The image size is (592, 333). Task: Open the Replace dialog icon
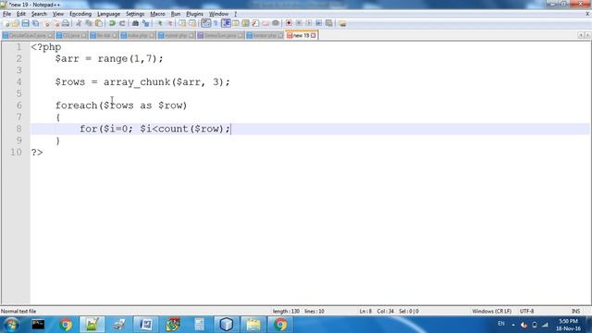145,23
